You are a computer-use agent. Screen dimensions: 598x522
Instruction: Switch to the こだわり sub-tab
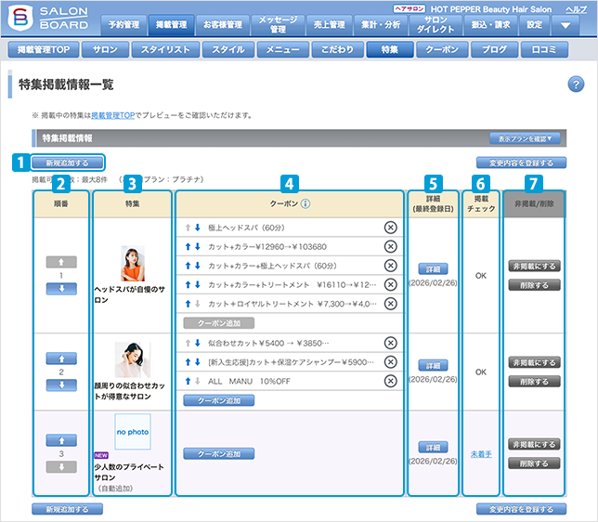pyautogui.click(x=337, y=49)
